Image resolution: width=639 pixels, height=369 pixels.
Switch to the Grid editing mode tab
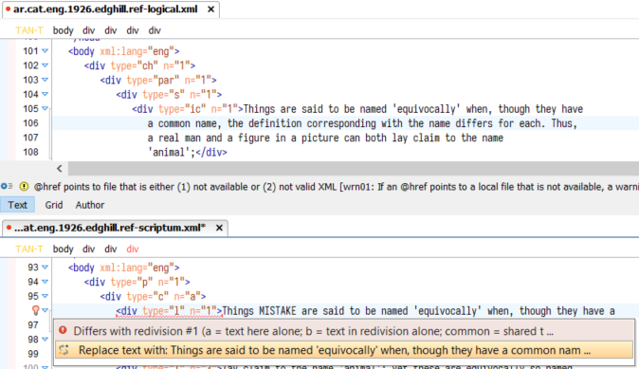(x=54, y=205)
